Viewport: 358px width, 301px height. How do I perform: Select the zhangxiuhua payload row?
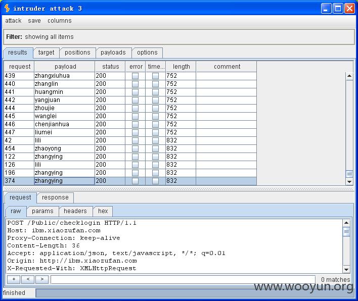[130, 76]
